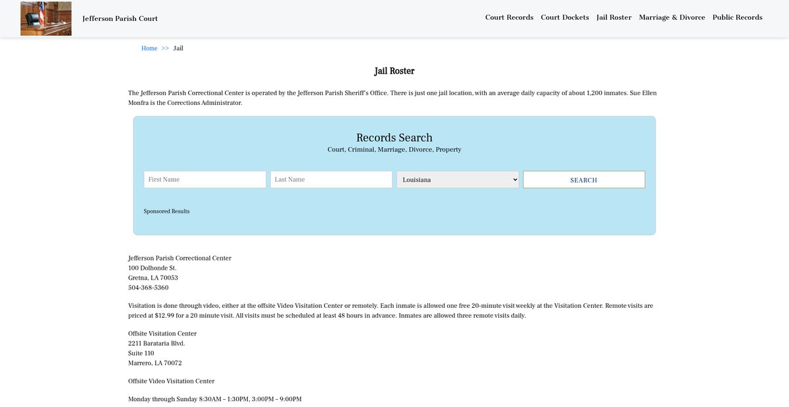Open the Court Records menu item
Screen dimensions: 789x407
[509, 18]
